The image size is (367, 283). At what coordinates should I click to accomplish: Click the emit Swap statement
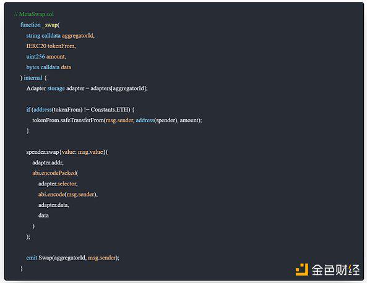pos(73,258)
